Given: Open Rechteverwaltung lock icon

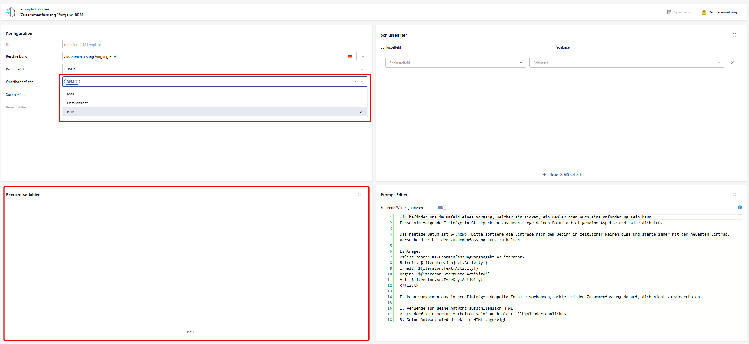Looking at the screenshot, I should coord(704,12).
